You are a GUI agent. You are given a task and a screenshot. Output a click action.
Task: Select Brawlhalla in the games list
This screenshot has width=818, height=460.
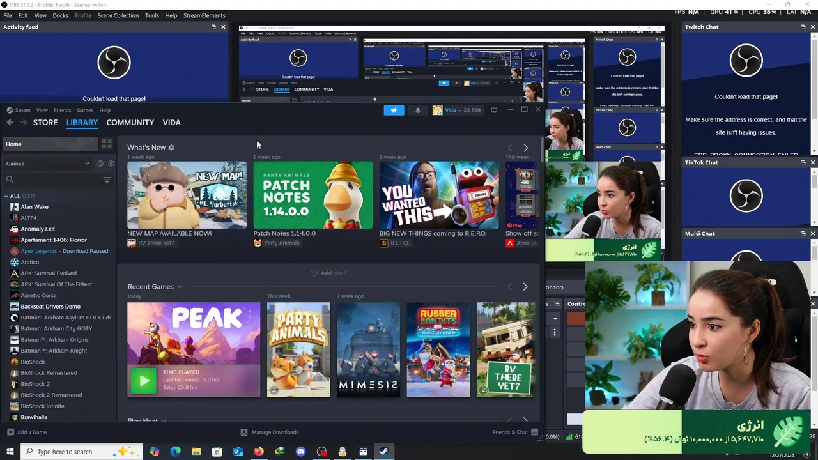point(34,417)
